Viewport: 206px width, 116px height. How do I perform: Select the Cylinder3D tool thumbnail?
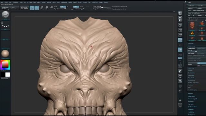coord(202,24)
